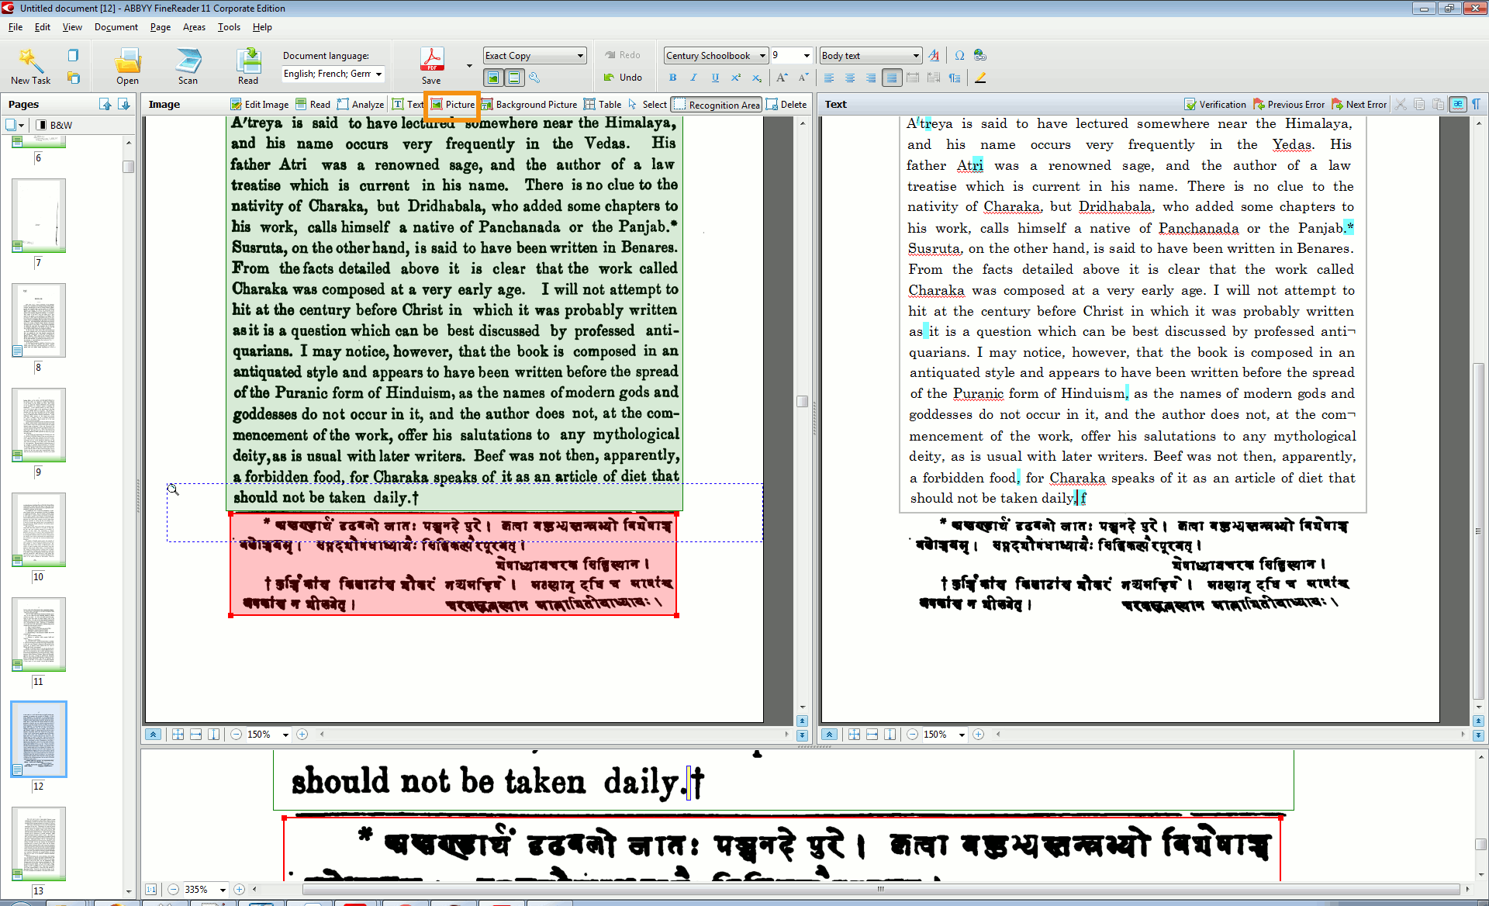Toggle B&W page view mode
Viewport: 1489px width, 906px height.
point(54,125)
